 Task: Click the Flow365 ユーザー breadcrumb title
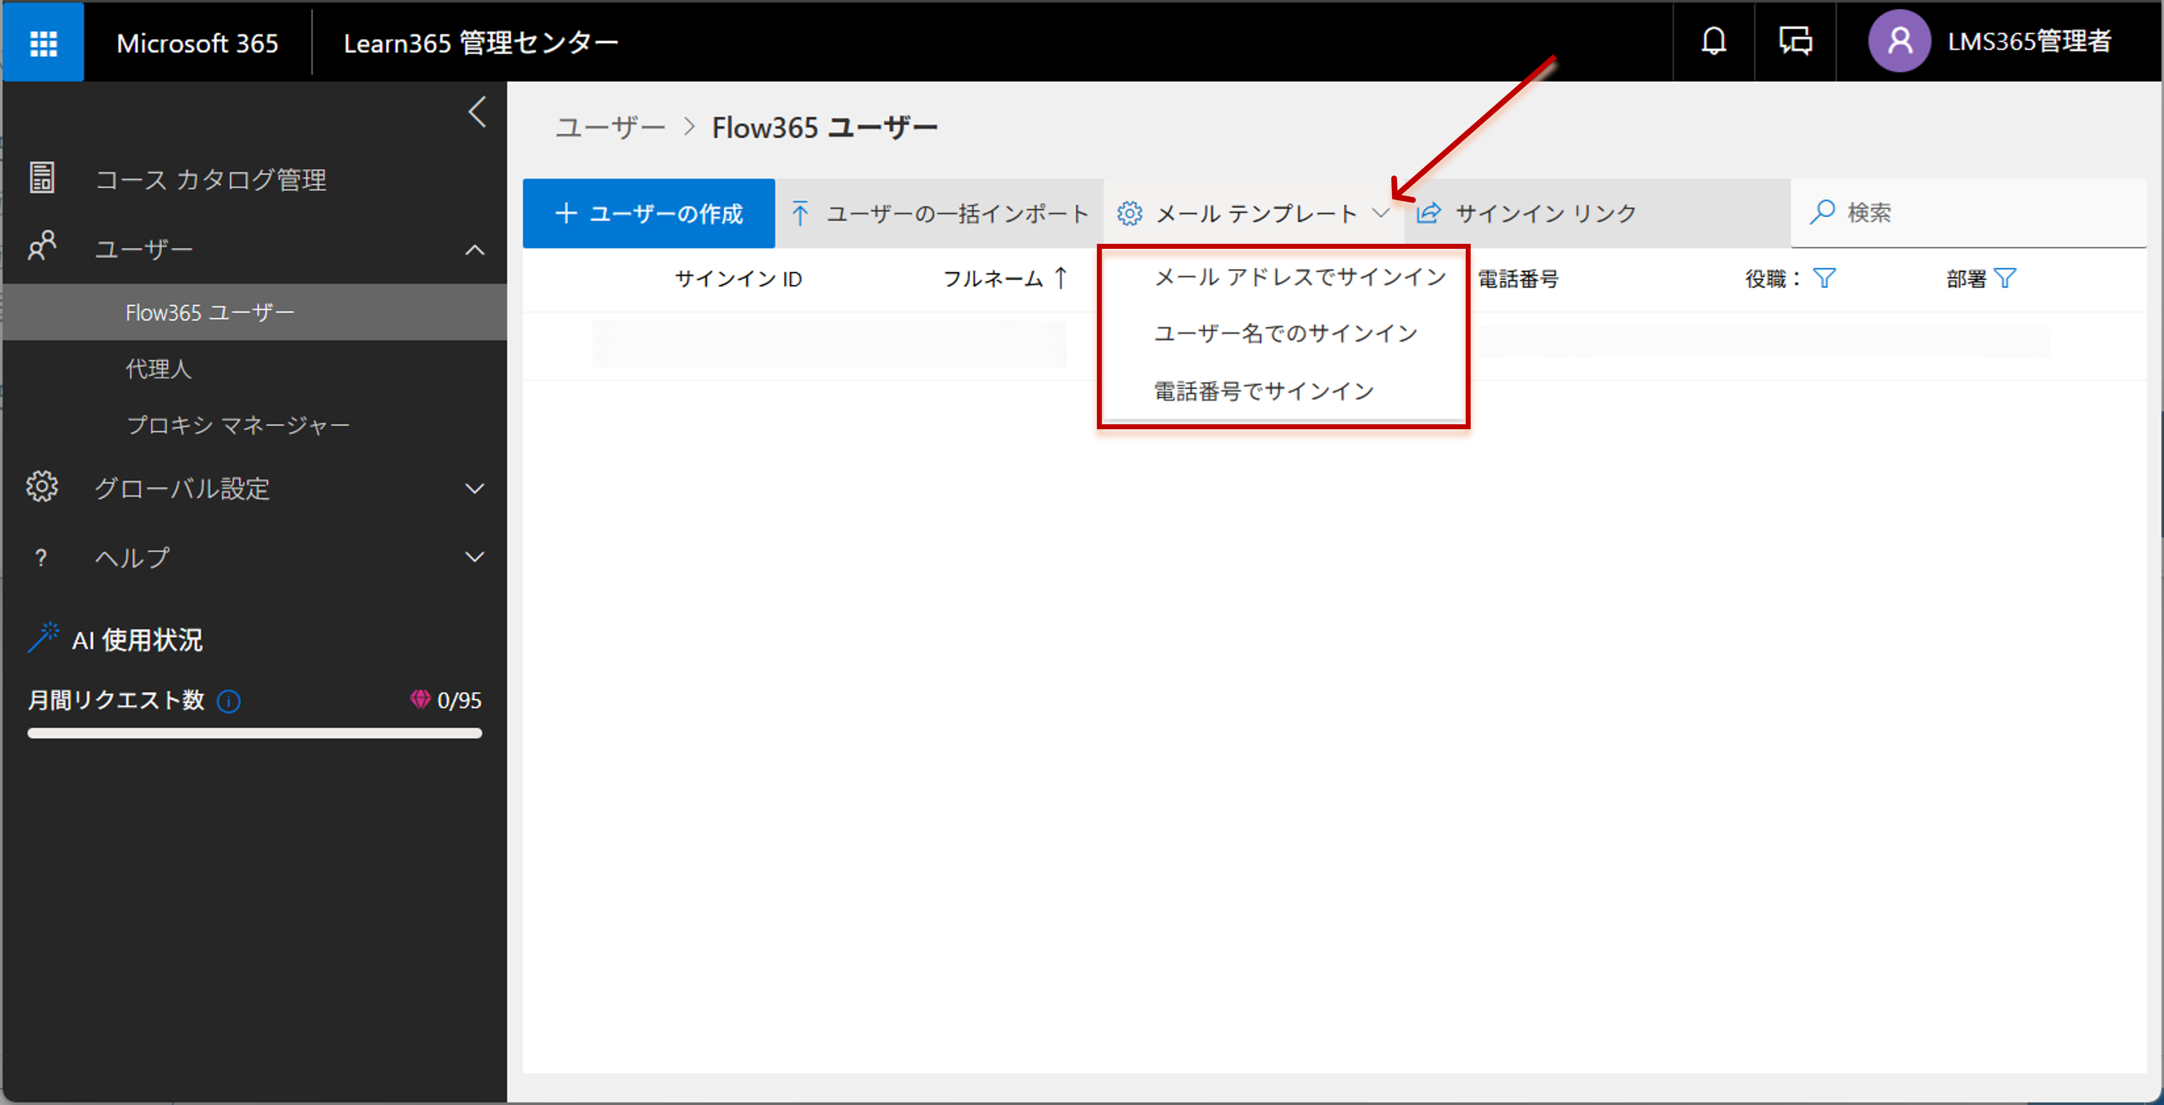[825, 128]
